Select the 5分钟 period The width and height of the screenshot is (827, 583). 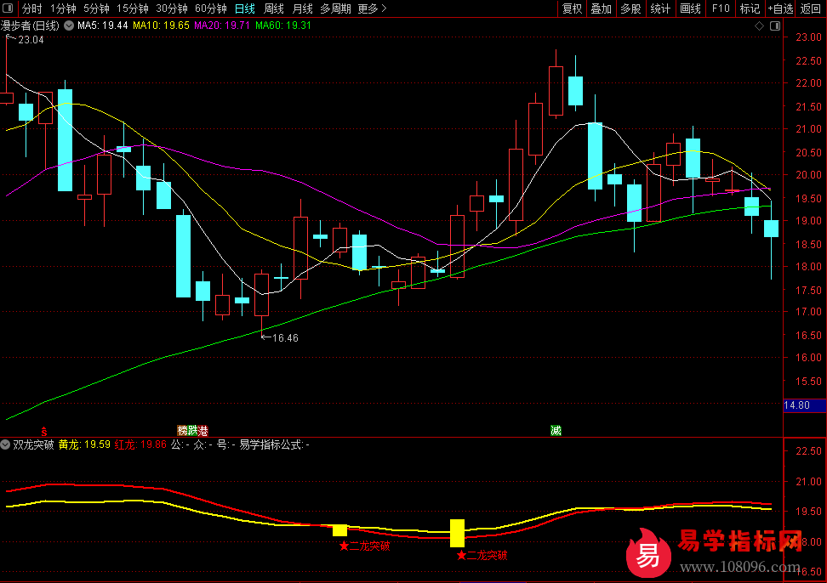(x=96, y=8)
